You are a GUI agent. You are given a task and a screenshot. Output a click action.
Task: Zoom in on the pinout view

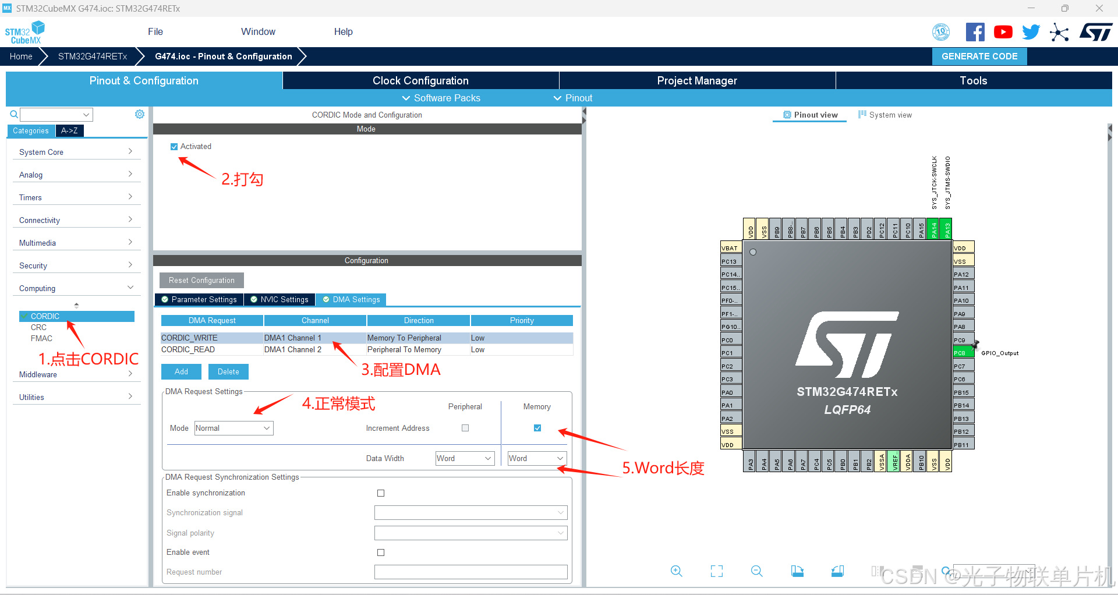click(x=676, y=571)
